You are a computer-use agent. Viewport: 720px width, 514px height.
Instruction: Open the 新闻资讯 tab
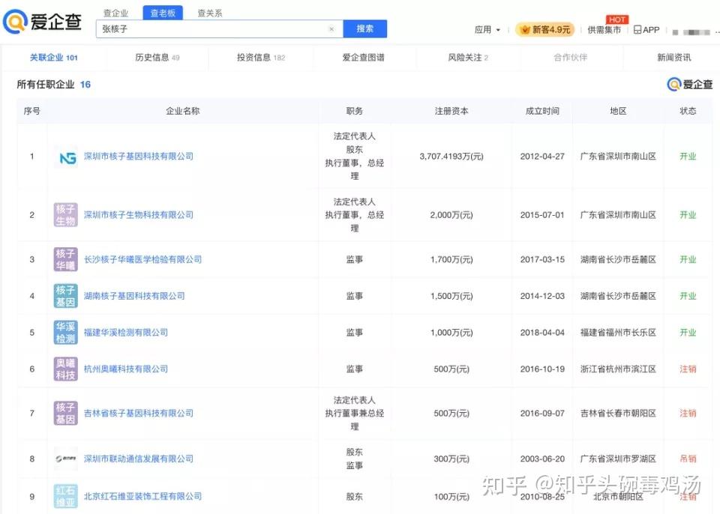tap(674, 58)
